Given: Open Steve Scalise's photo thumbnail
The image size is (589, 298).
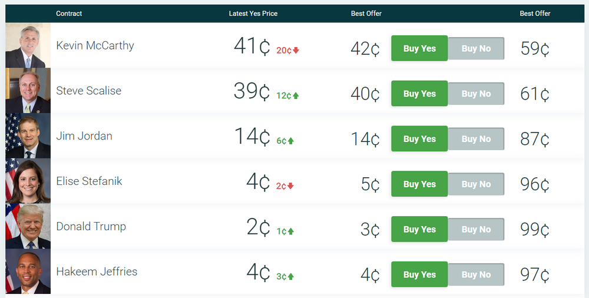Looking at the screenshot, I should point(28,91).
